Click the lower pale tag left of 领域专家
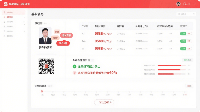This screenshot has width=200, height=112. [55, 38]
